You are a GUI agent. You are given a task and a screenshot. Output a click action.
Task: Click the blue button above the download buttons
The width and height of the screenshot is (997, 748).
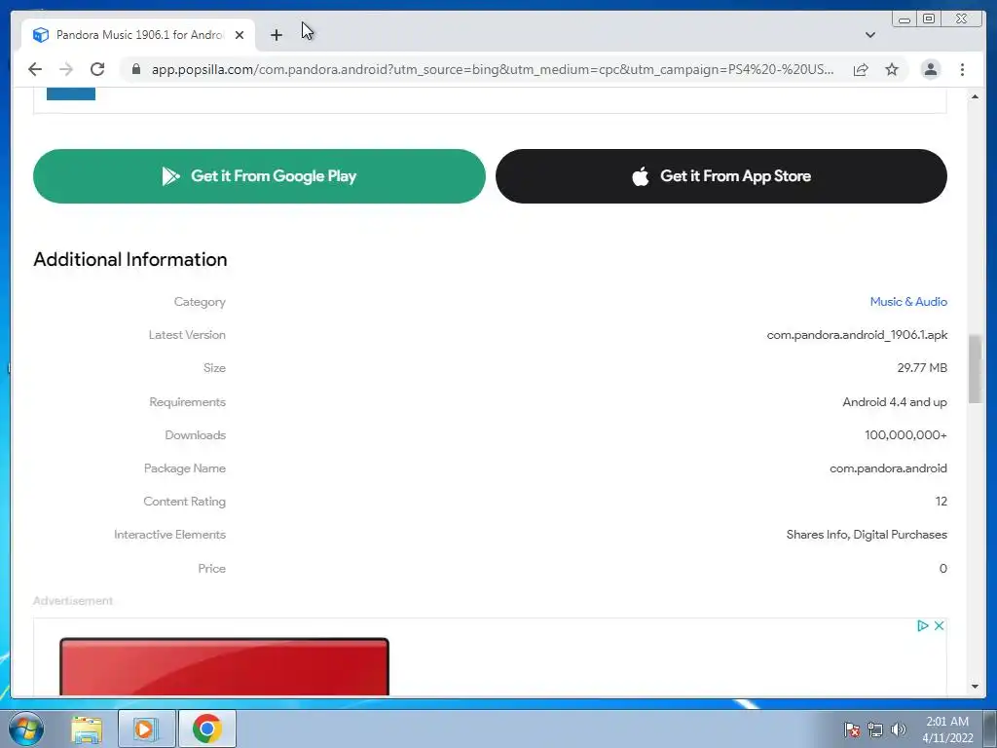pyautogui.click(x=70, y=93)
